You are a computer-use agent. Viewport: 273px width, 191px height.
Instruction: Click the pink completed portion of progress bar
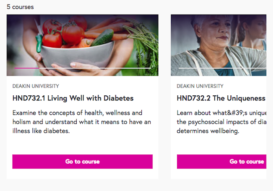[27, 68]
